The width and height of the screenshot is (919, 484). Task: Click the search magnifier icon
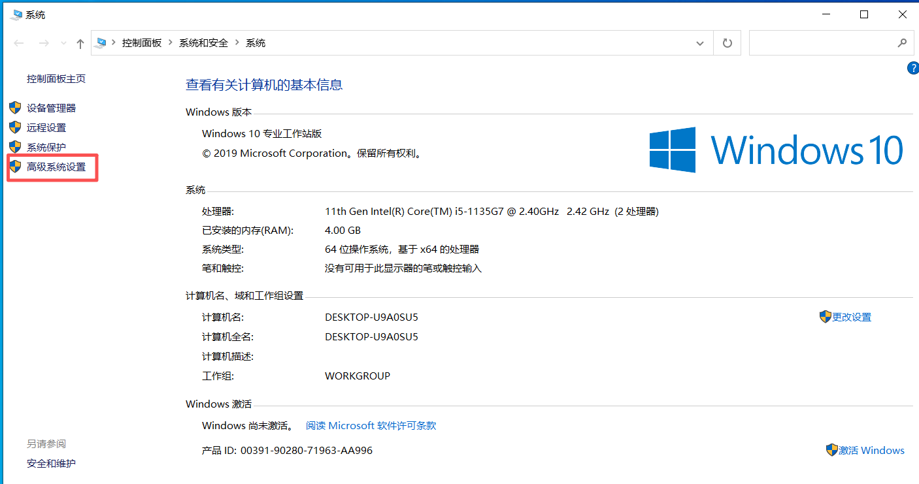coord(902,43)
